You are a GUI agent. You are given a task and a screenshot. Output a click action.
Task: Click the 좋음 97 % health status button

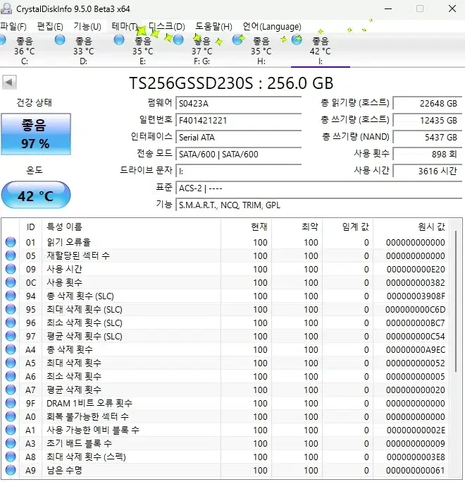(x=36, y=134)
